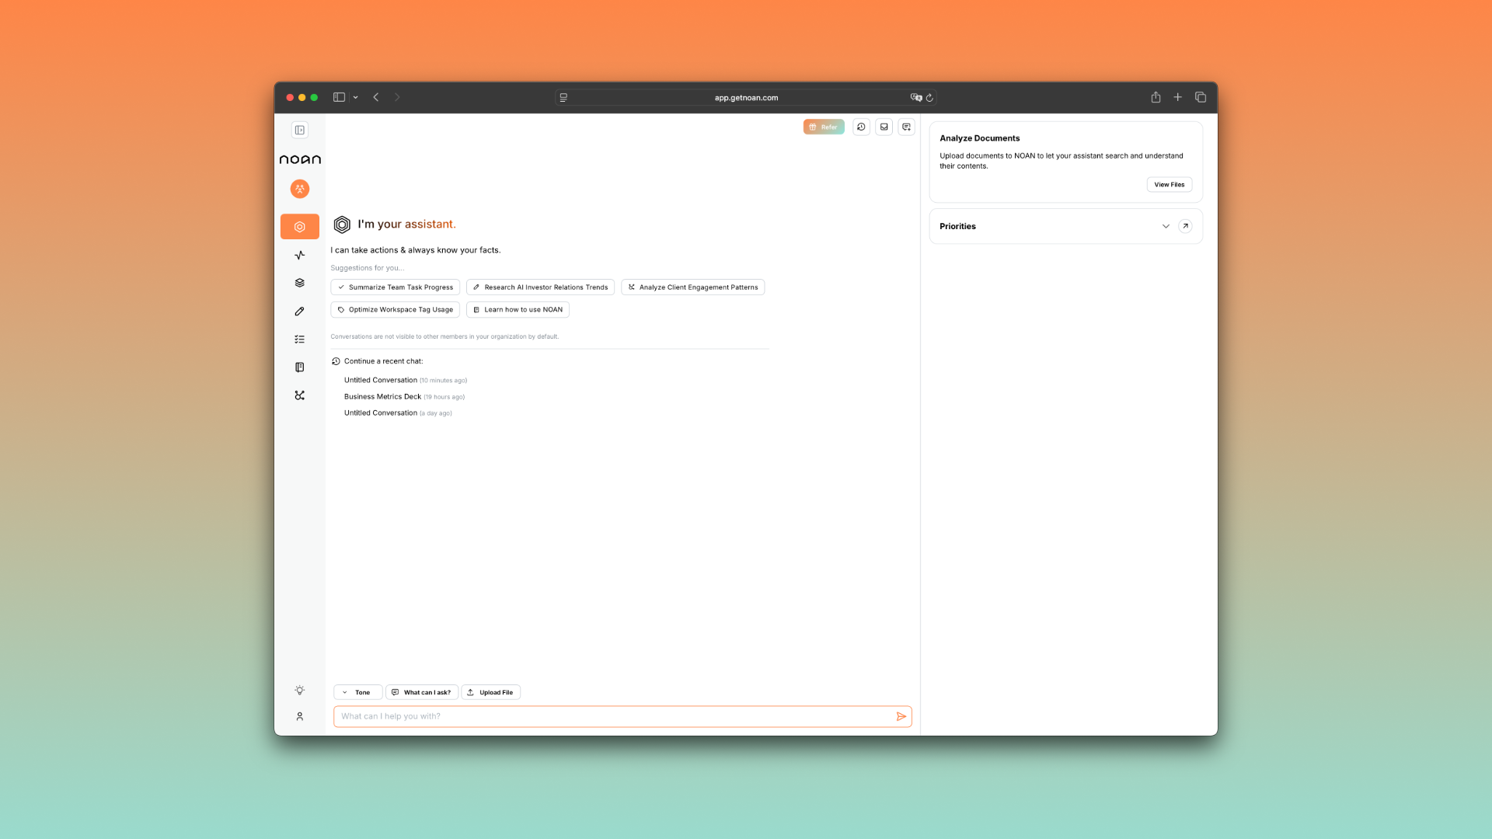Image resolution: width=1492 pixels, height=839 pixels.
Task: Open Safari sidebar options dropdown arrow
Action: click(355, 97)
